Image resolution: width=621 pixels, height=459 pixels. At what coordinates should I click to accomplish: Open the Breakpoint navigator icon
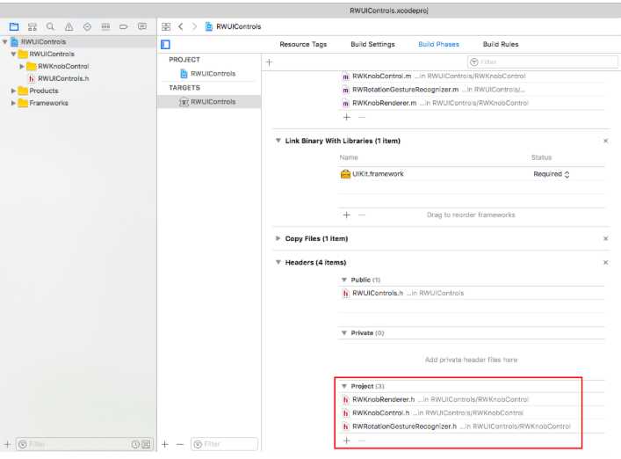tap(124, 26)
